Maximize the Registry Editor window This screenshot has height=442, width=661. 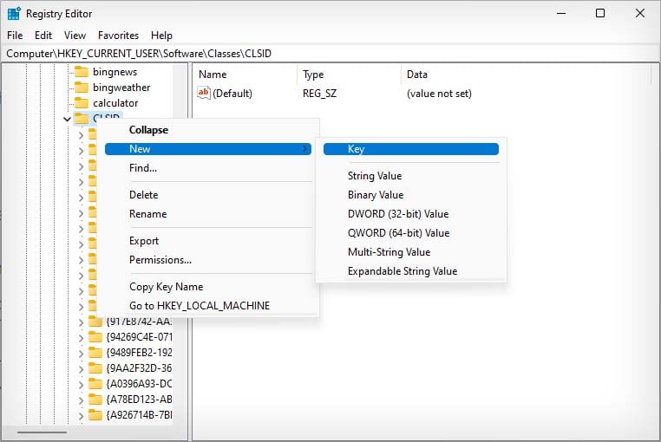click(x=600, y=14)
